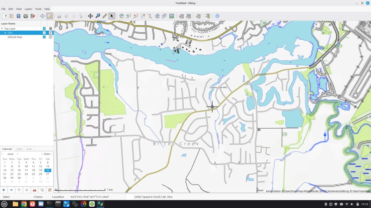Image resolution: width=371 pixels, height=208 pixels.
Task: Open the Edit menu
Action: 11,9
